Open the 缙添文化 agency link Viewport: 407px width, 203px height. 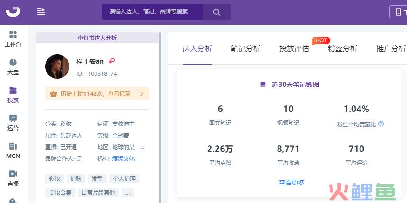tap(123, 159)
